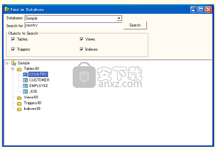Uncheck the Tables checkbox
The height and width of the screenshot is (151, 216).
pos(13,39)
